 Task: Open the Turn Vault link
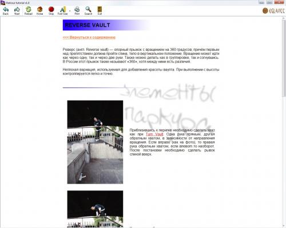pos(154,134)
